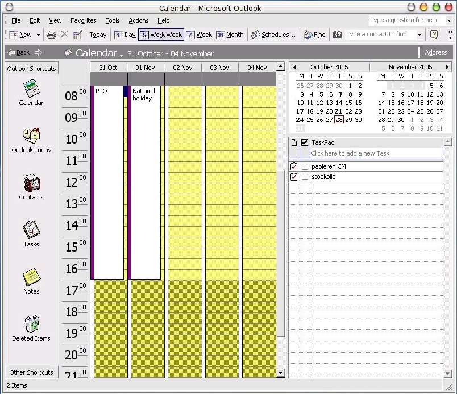Select November 14 in the date navigator
Screen dimensions: 457x394
click(381, 103)
